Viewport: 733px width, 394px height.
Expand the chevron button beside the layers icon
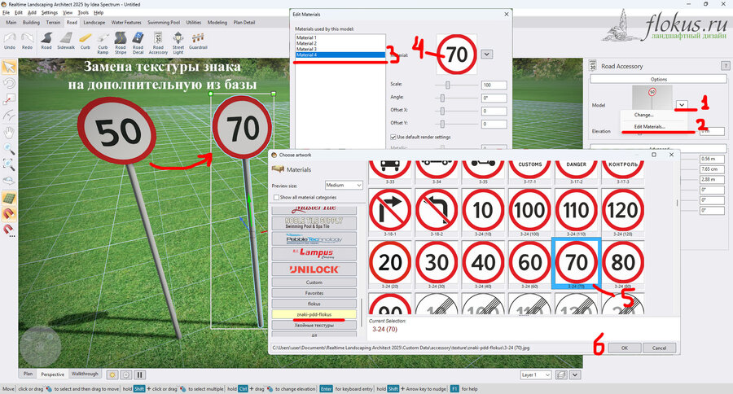(x=575, y=374)
